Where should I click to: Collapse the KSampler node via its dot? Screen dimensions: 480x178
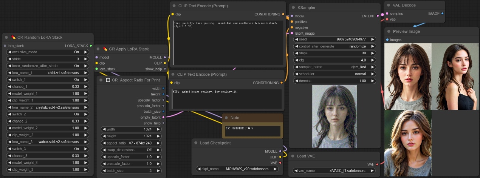[x=294, y=8]
